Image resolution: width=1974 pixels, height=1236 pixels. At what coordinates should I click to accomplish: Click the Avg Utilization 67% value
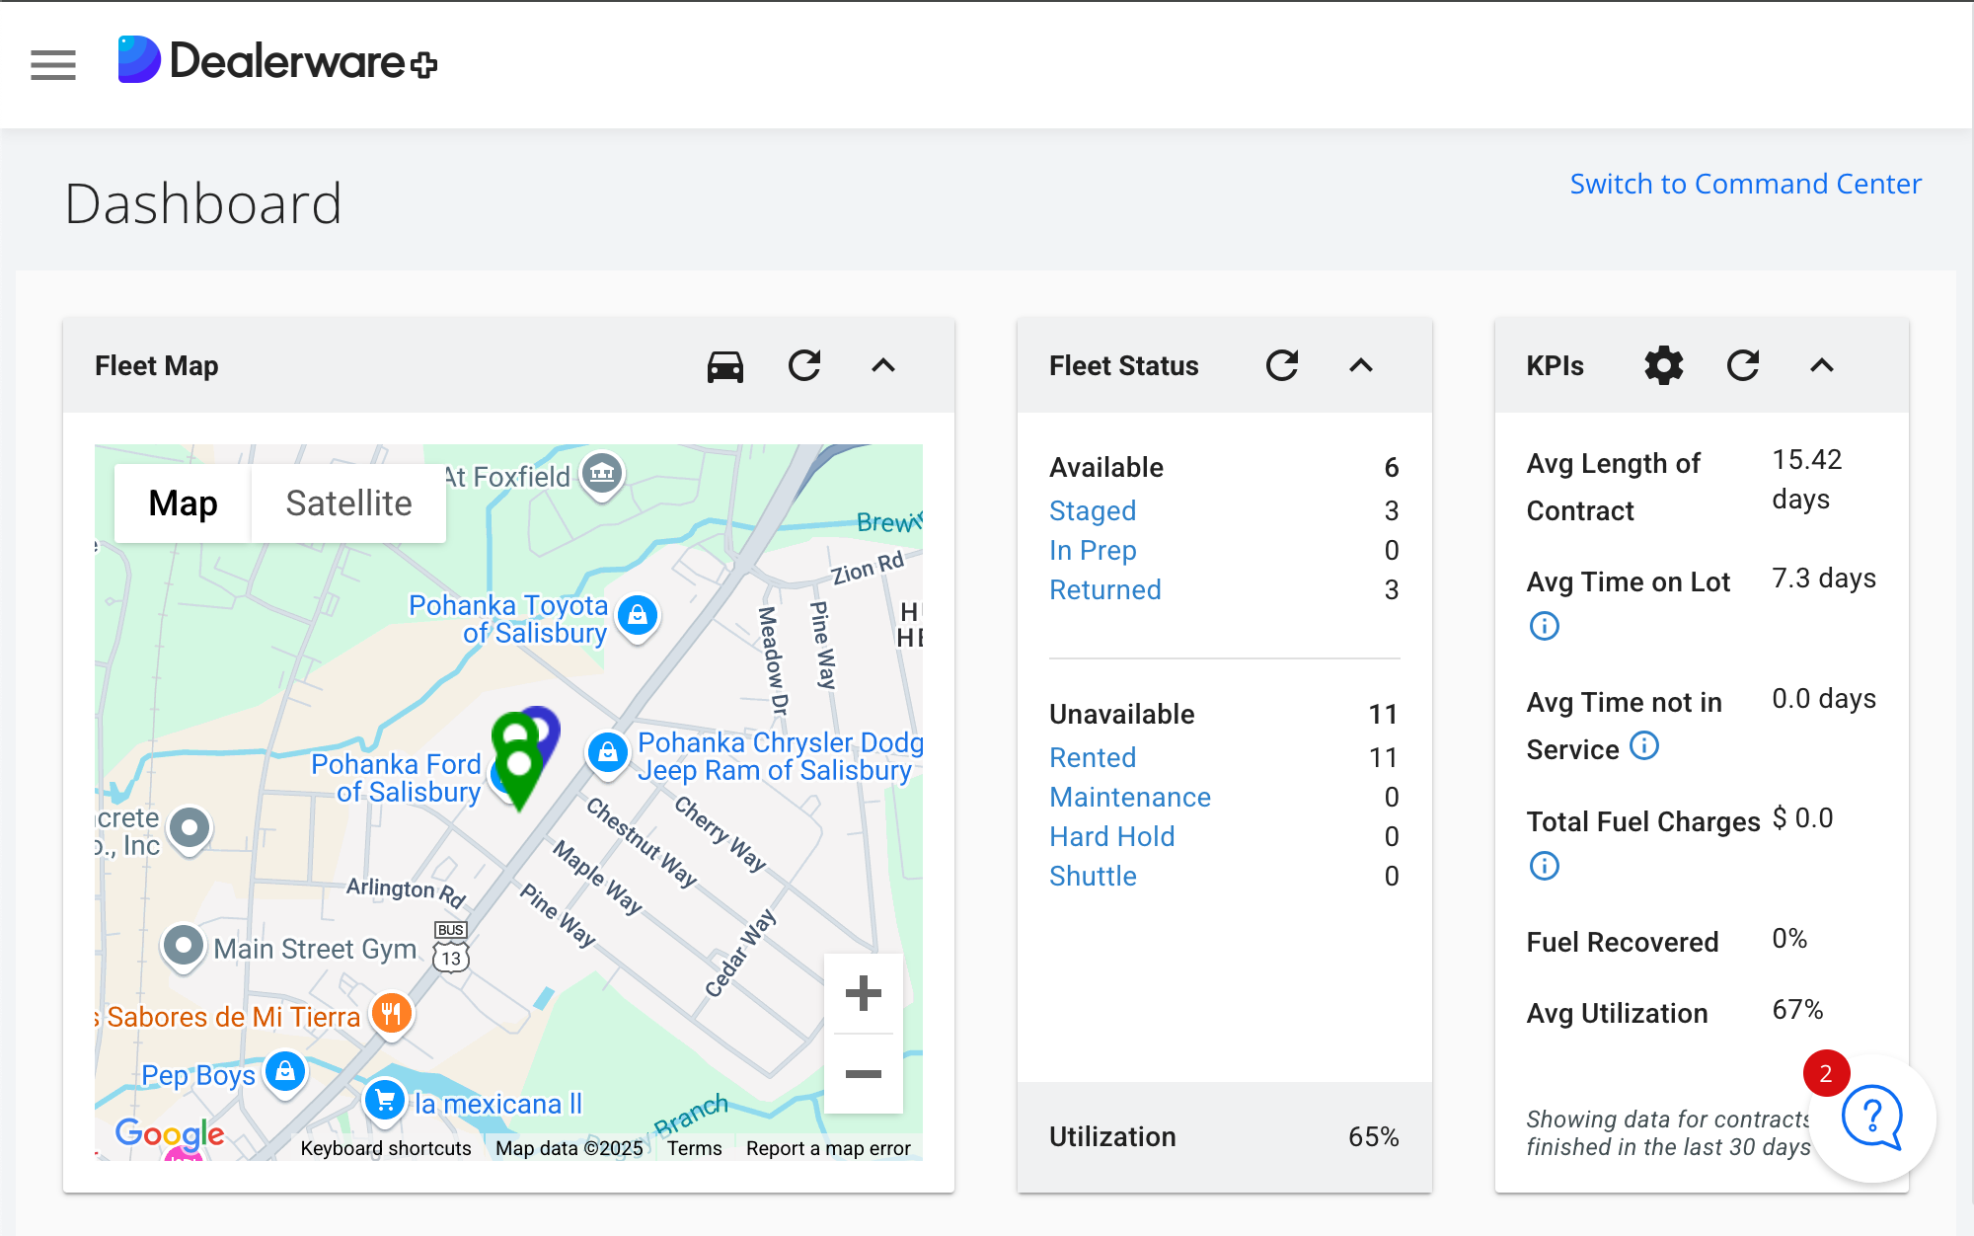click(1797, 1010)
